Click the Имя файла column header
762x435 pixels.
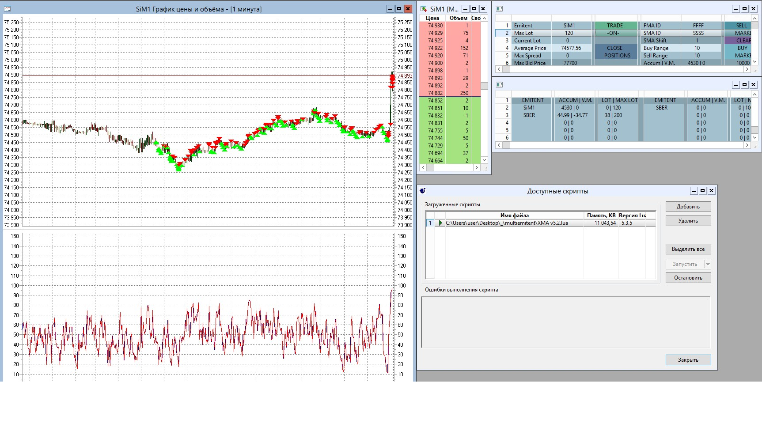coord(514,216)
